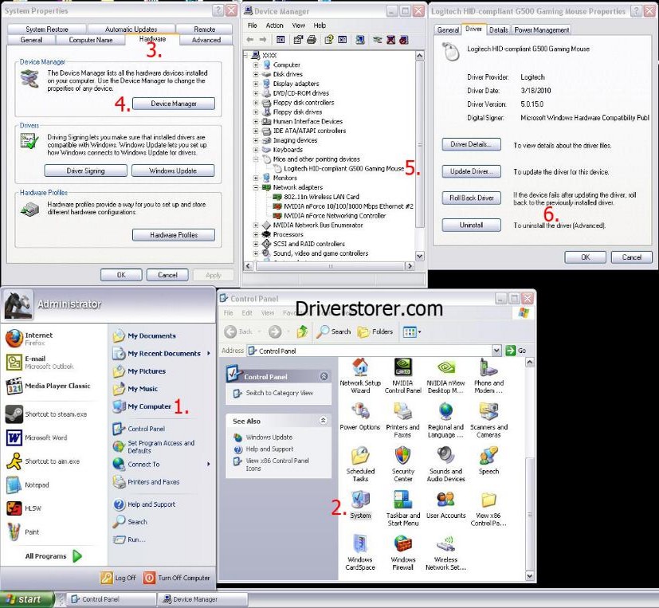Launch Microsoft Word from Start menu
The height and width of the screenshot is (608, 659).
coord(37,437)
